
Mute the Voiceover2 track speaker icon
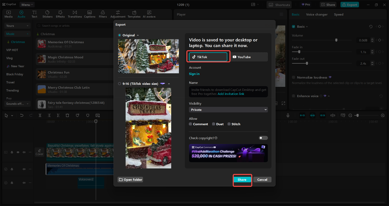[24, 183]
